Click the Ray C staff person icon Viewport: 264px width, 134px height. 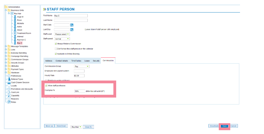(15, 43)
